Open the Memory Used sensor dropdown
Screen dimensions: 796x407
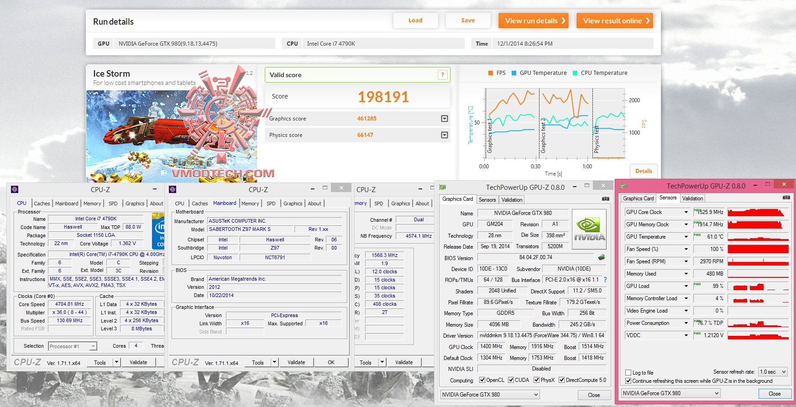click(686, 274)
